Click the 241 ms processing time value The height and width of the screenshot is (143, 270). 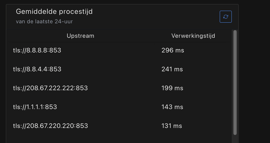[172, 69]
